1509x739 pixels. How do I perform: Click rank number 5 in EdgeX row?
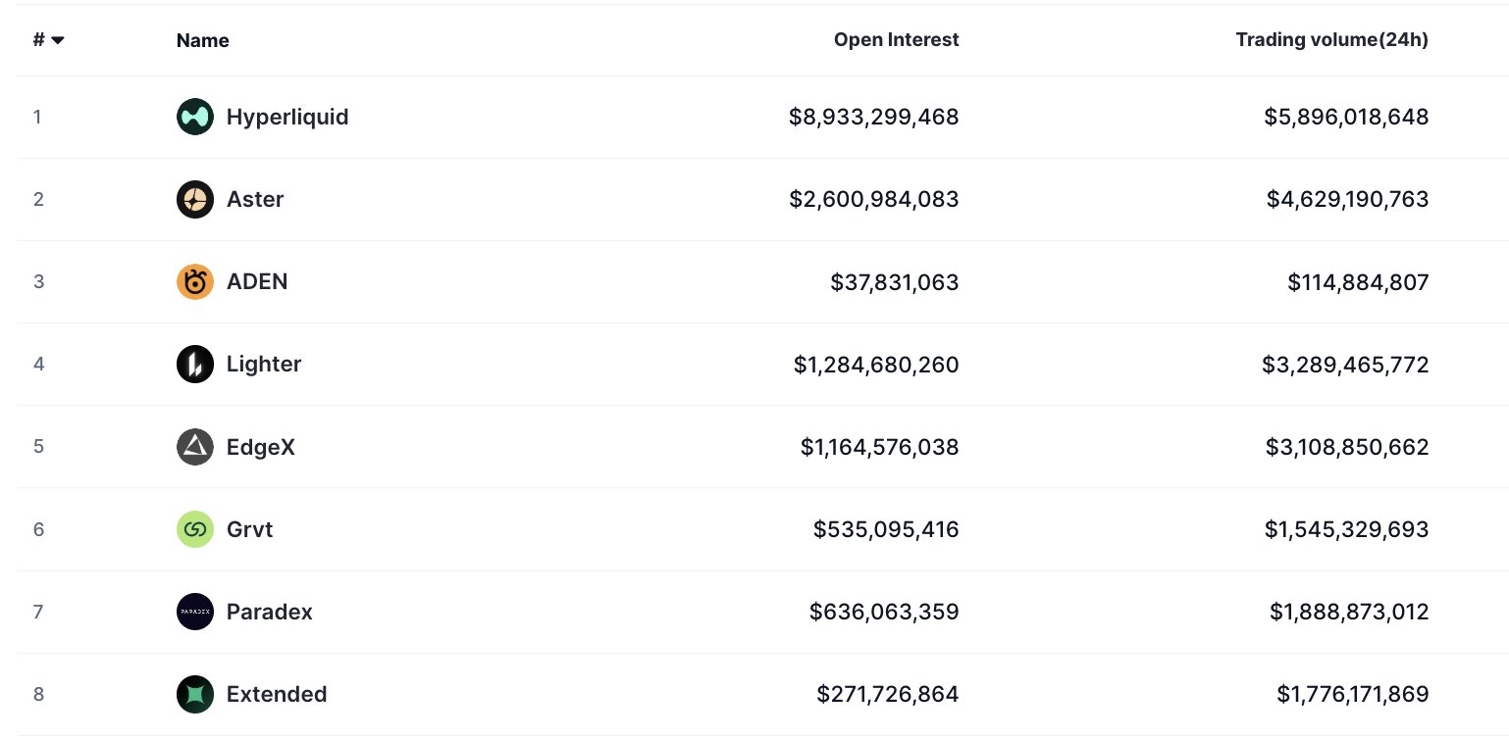pyautogui.click(x=38, y=447)
